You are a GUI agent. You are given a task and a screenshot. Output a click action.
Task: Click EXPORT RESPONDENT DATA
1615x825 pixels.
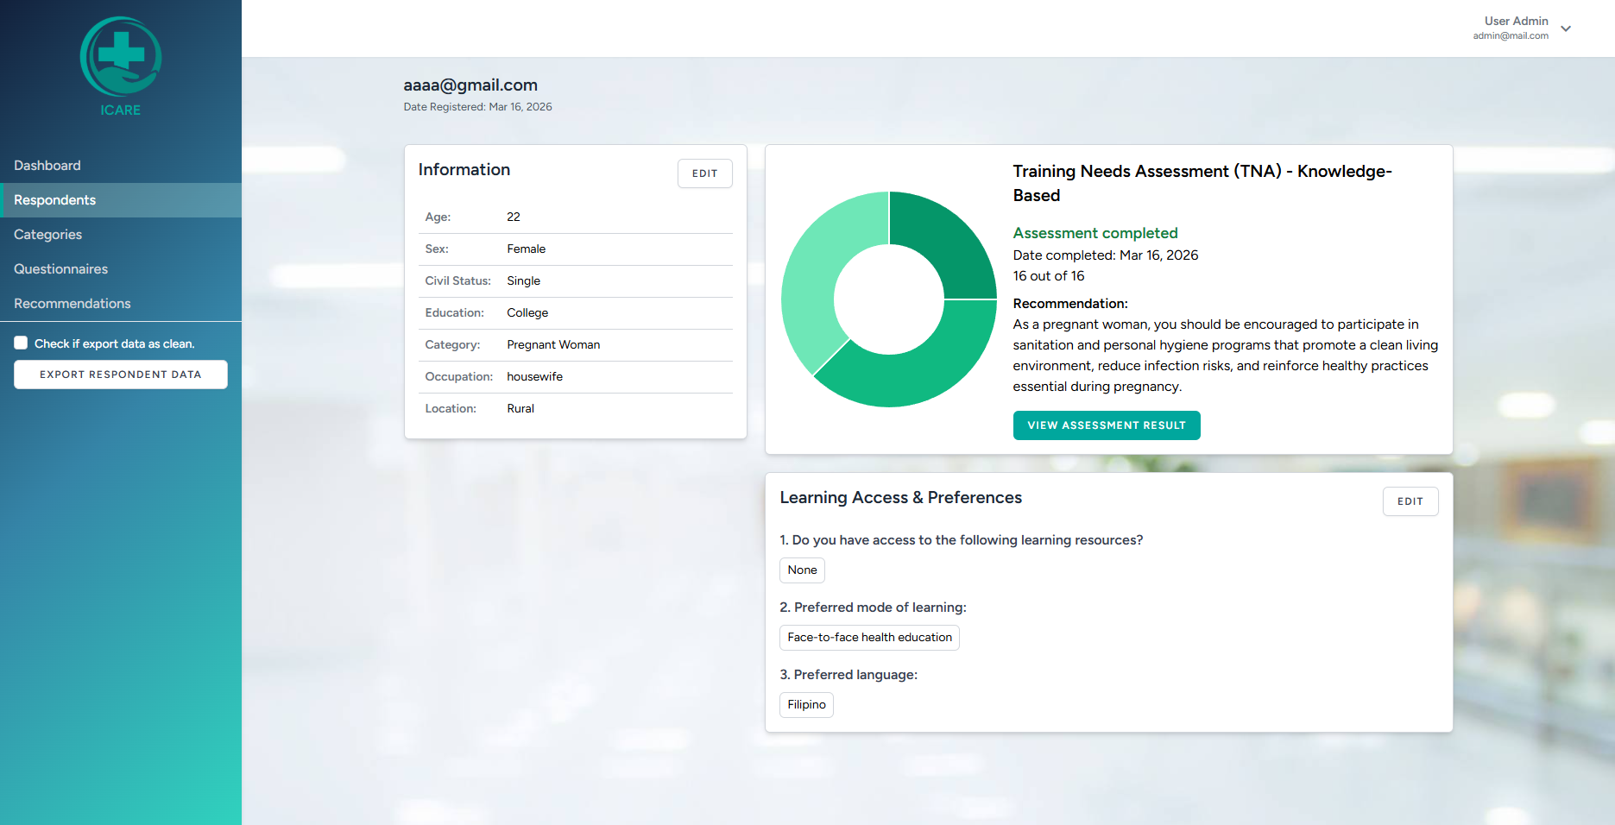(120, 374)
